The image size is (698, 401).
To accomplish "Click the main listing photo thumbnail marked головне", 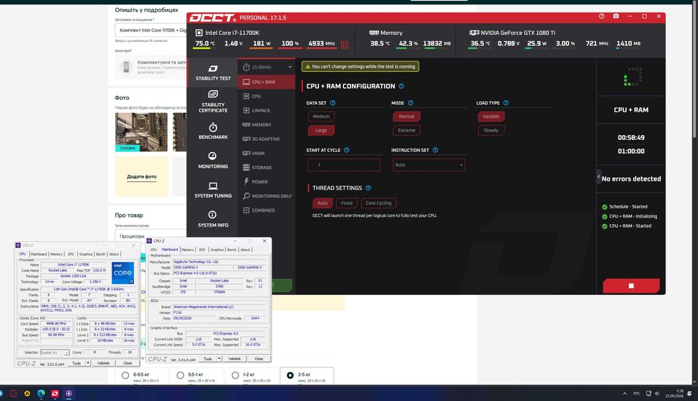I will coord(142,132).
